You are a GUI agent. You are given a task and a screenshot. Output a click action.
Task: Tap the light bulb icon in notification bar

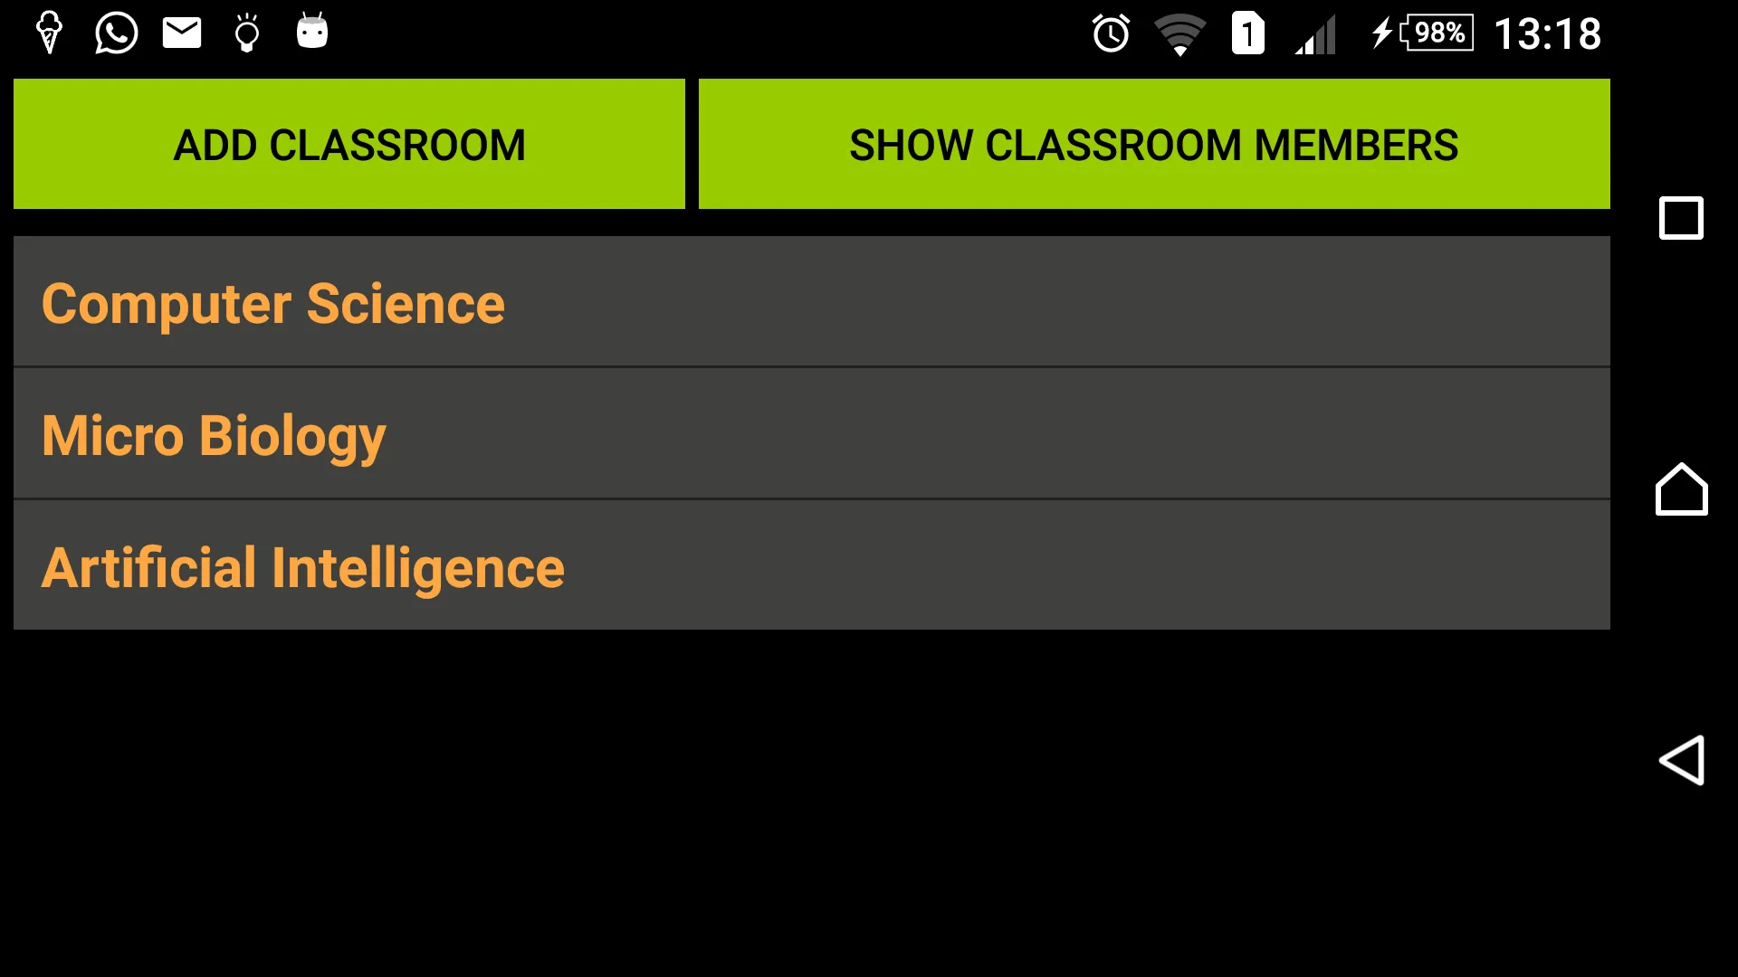(x=247, y=33)
